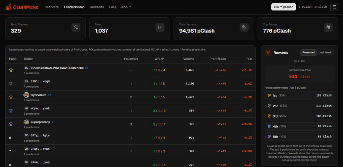Click the coins icon in Total Volume card
343x167 pixels.
[244, 27]
